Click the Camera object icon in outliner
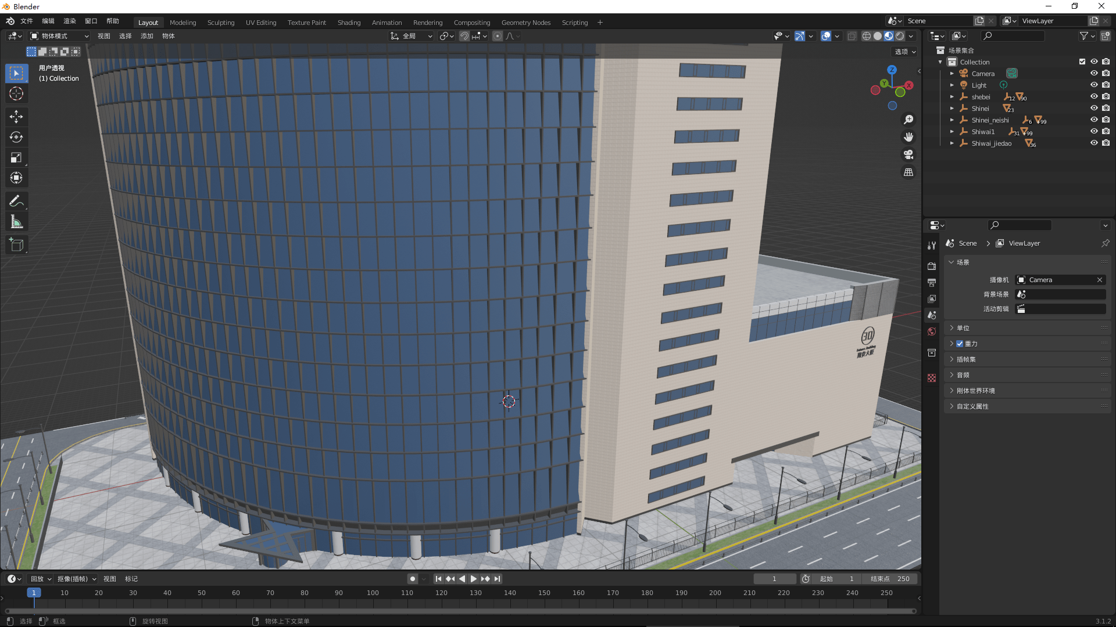 click(x=964, y=74)
